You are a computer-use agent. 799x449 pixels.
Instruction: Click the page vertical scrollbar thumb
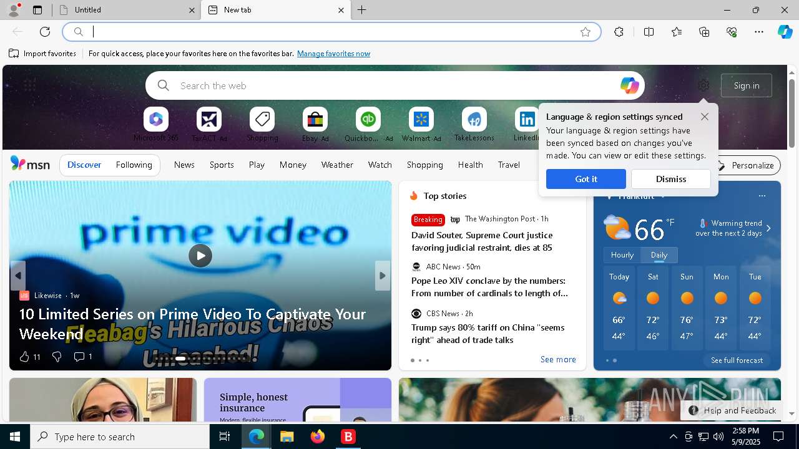click(792, 112)
